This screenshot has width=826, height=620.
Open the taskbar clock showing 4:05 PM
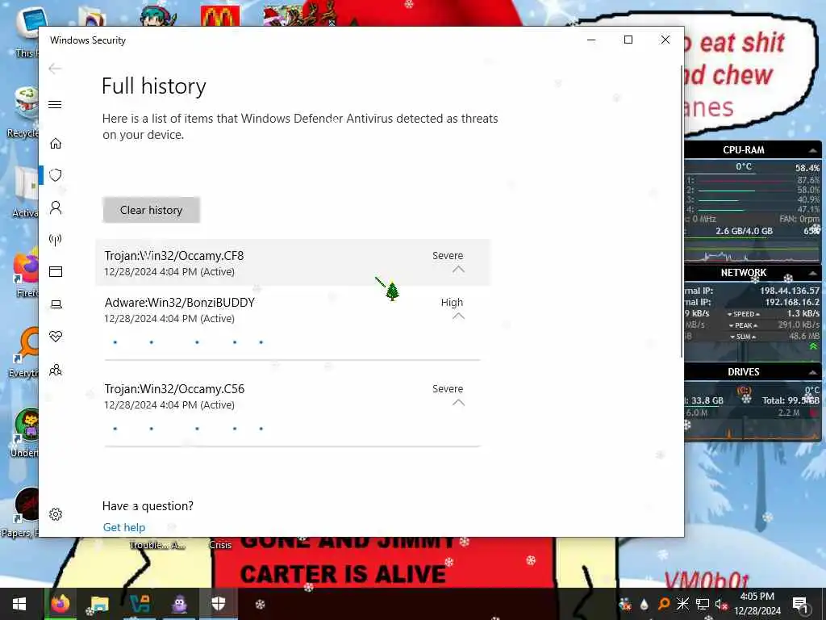[757, 604]
